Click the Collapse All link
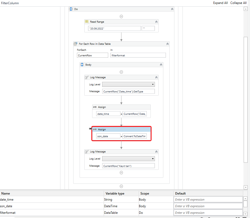The width and height of the screenshot is (250, 218). [238, 3]
